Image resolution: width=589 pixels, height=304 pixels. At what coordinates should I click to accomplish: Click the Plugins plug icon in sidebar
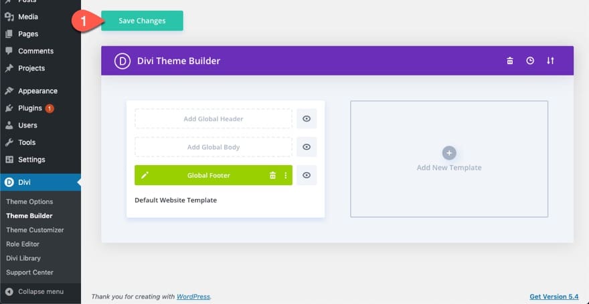click(9, 108)
